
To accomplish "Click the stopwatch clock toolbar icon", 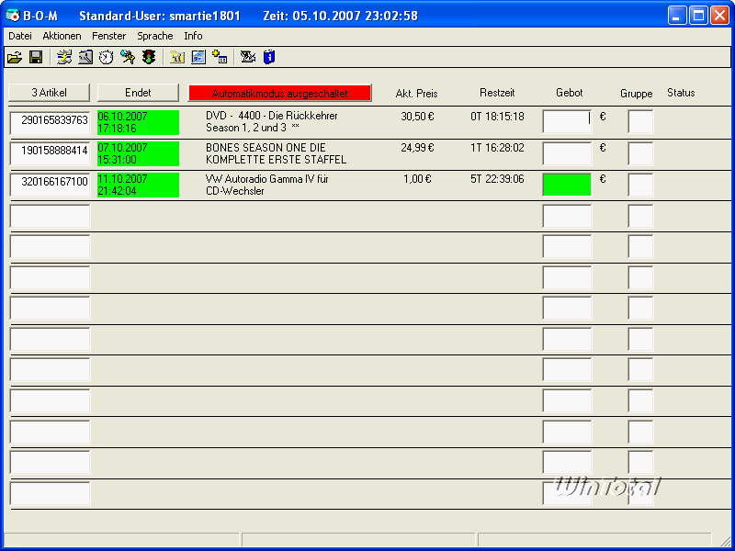I will 107,57.
